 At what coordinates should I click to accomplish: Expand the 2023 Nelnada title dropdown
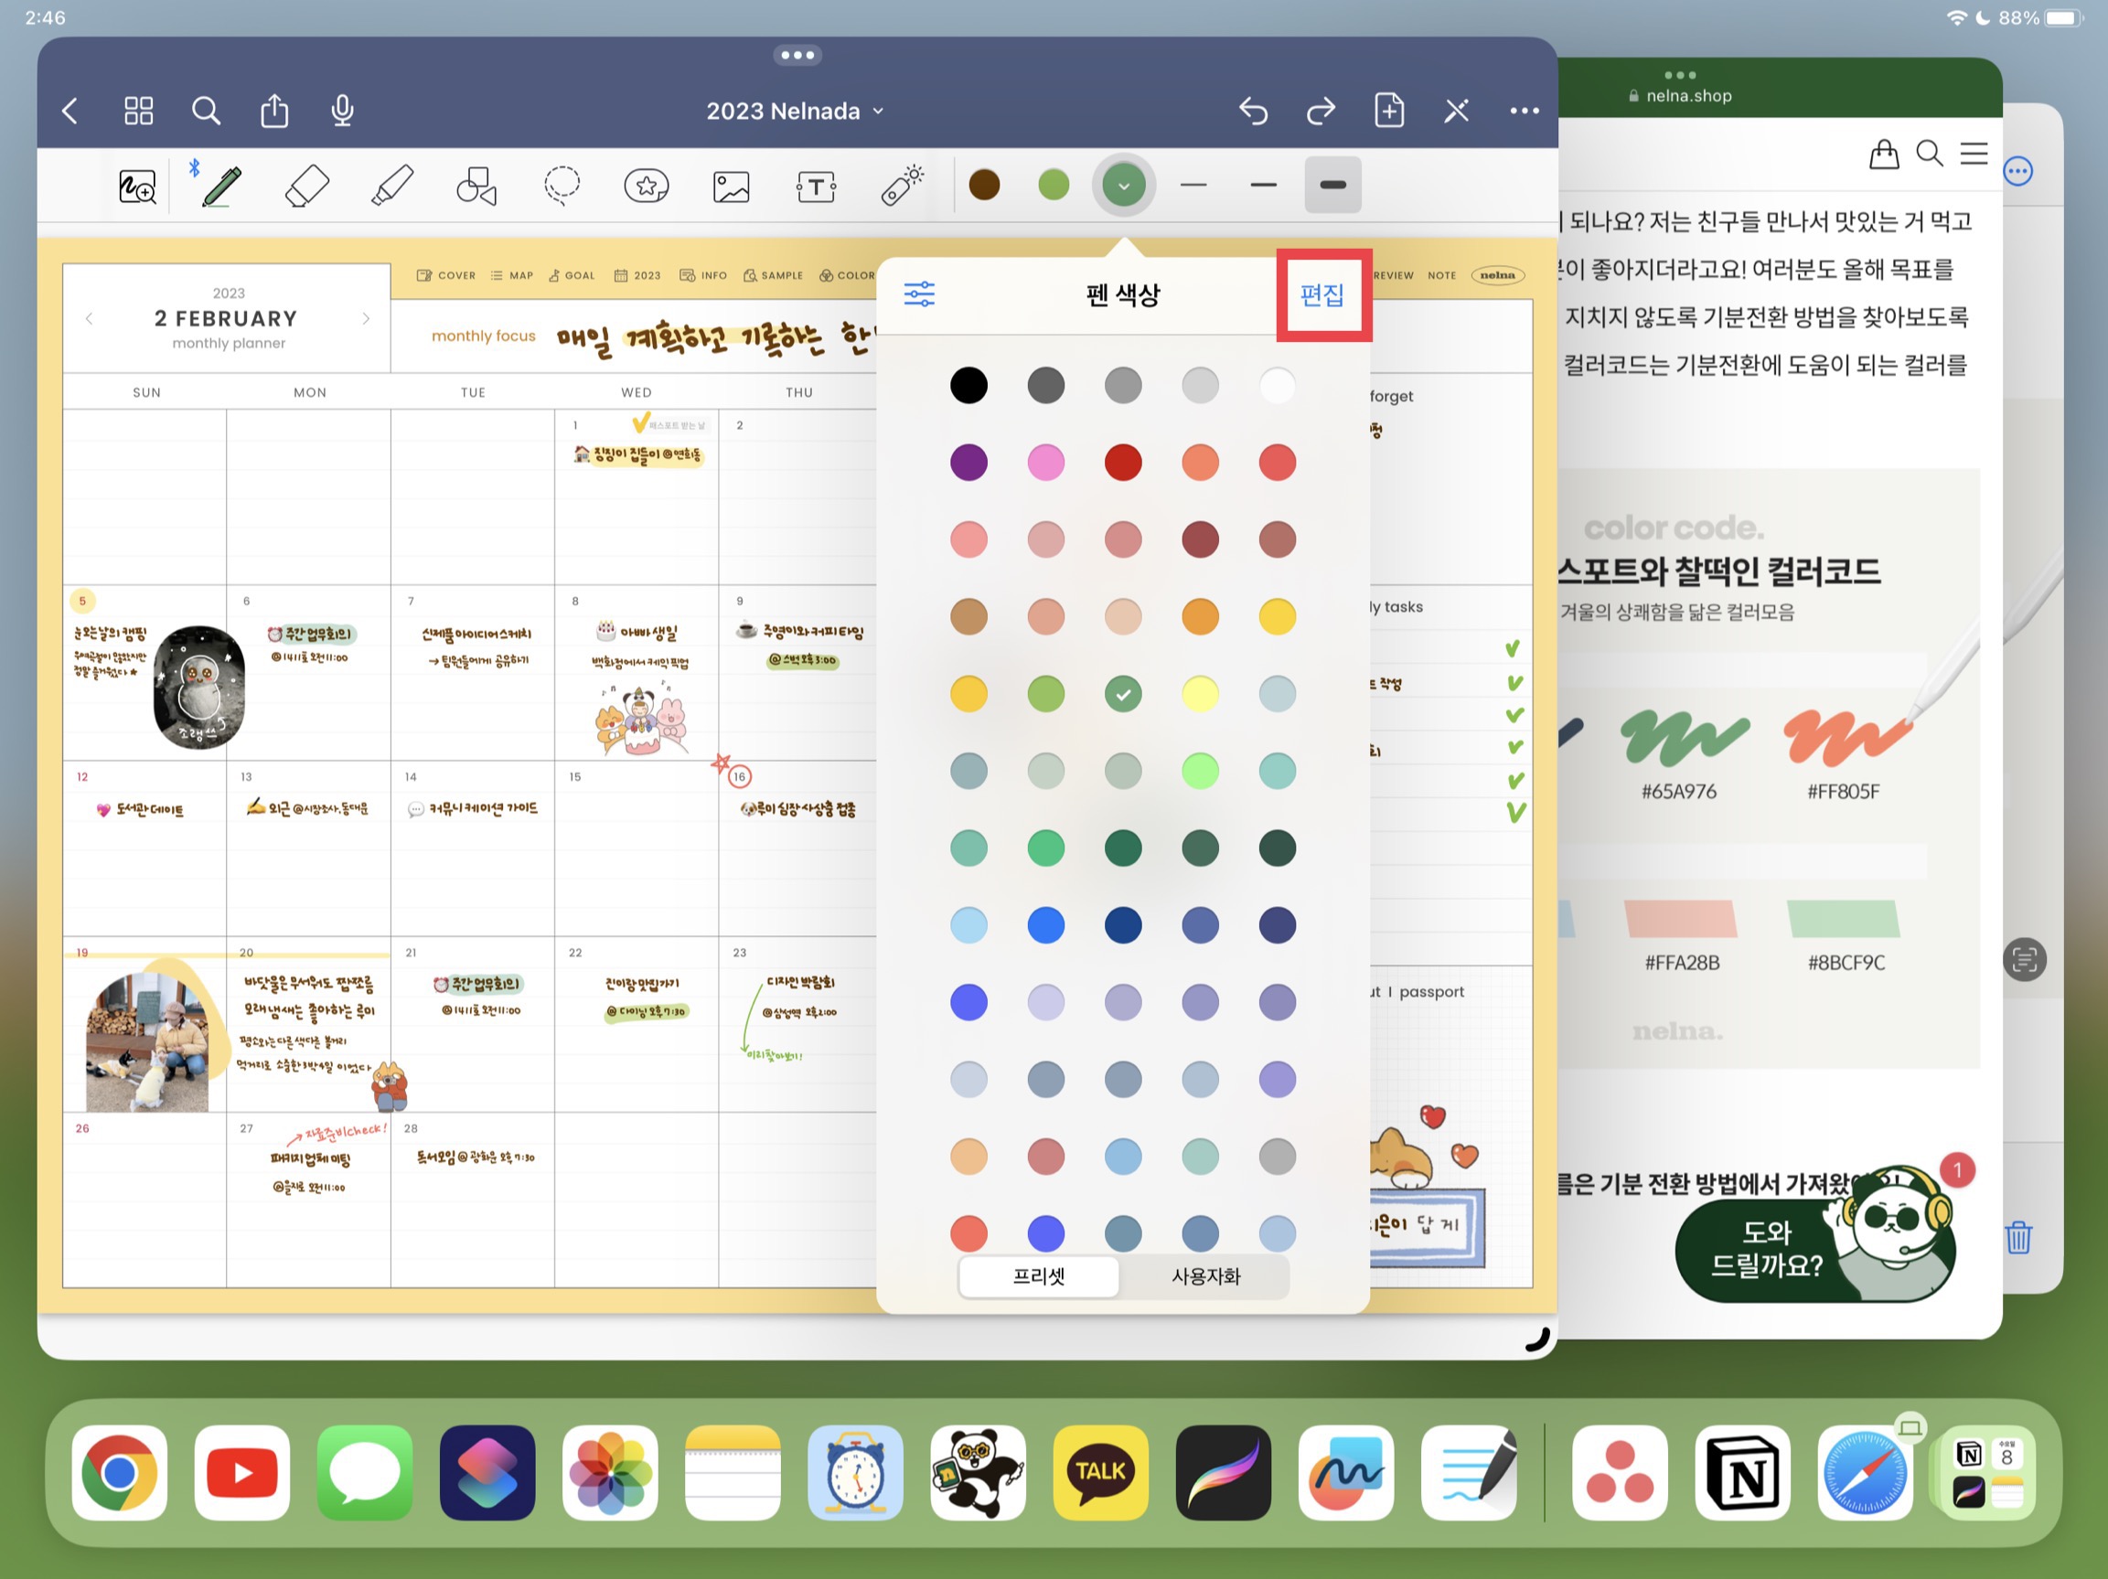tap(796, 112)
